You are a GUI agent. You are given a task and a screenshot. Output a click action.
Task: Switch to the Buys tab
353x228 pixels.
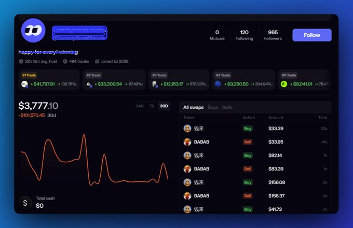coord(213,107)
